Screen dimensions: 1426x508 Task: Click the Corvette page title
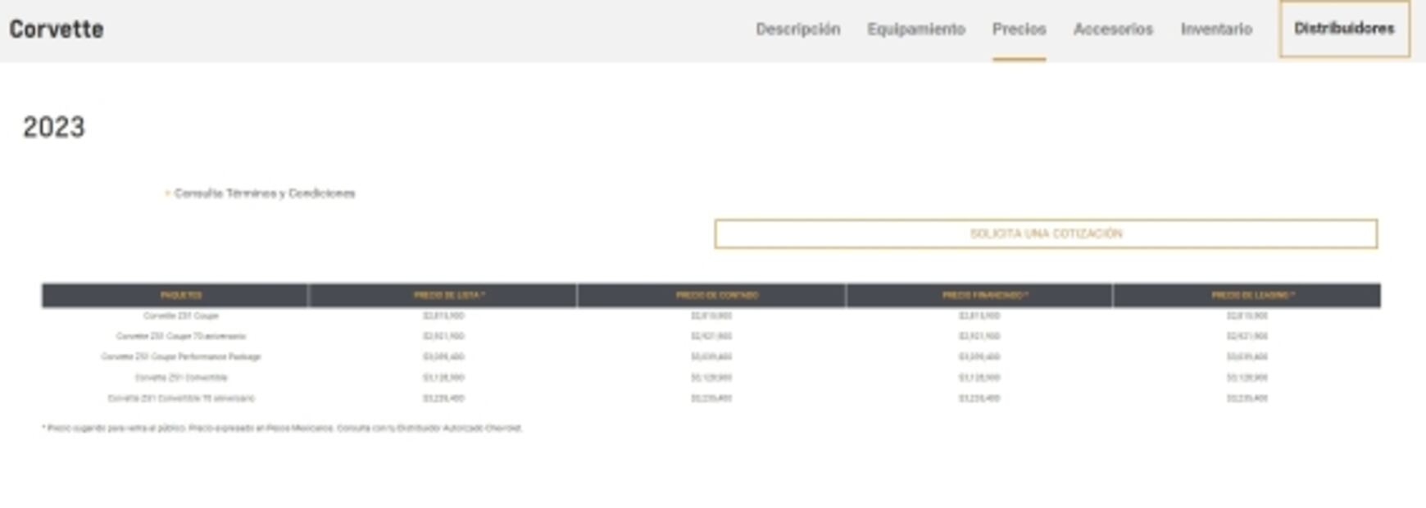tap(57, 29)
